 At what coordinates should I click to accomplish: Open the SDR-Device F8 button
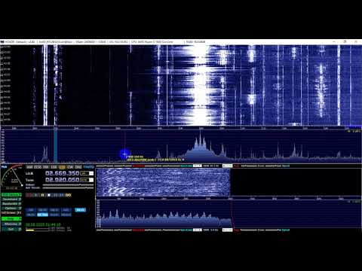tap(11, 194)
